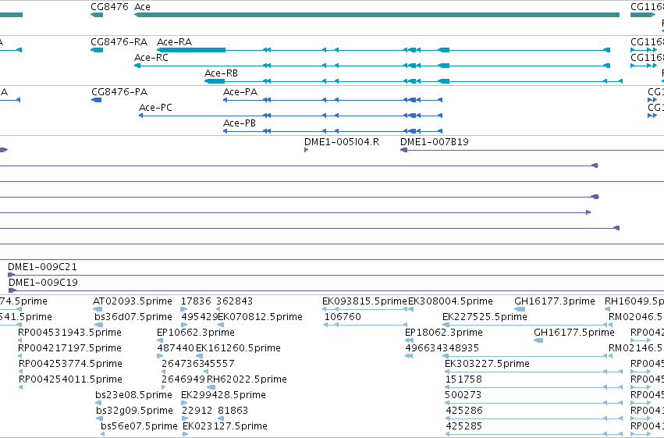Select the CG8476 gene label
Image resolution: width=664 pixels, height=438 pixels.
109,7
